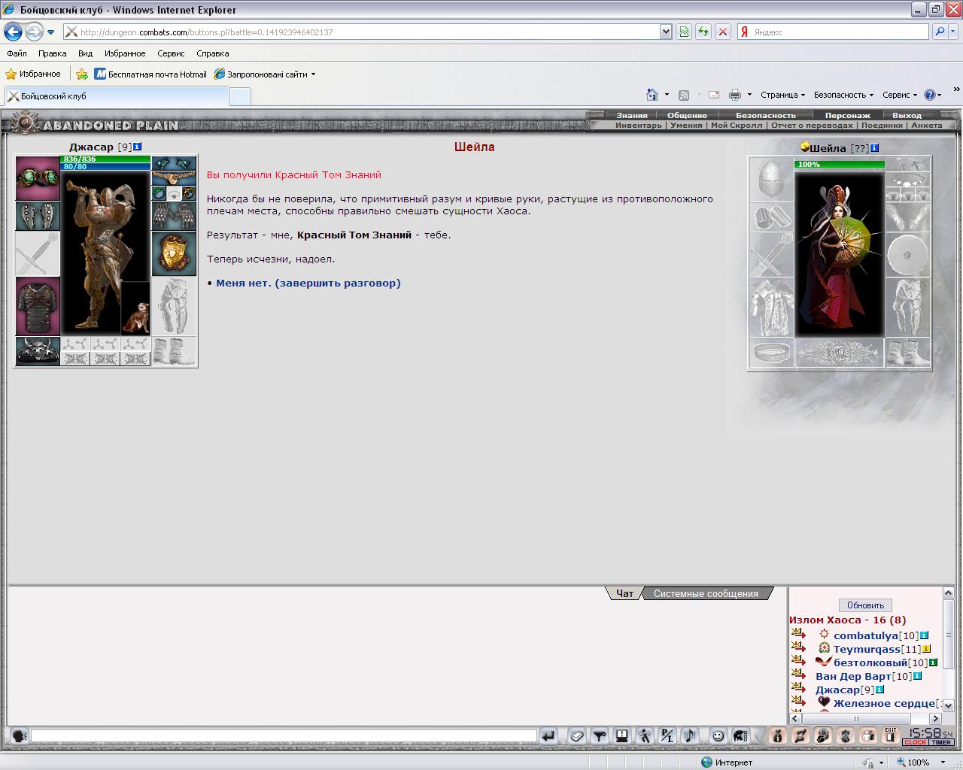Open the smiley emoticon picker
The height and width of the screenshot is (770, 963).
point(718,736)
